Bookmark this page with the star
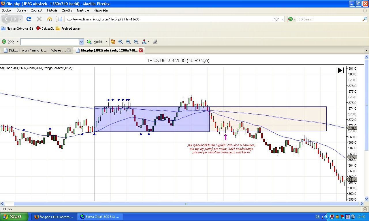369x221 pixels. pos(276,19)
